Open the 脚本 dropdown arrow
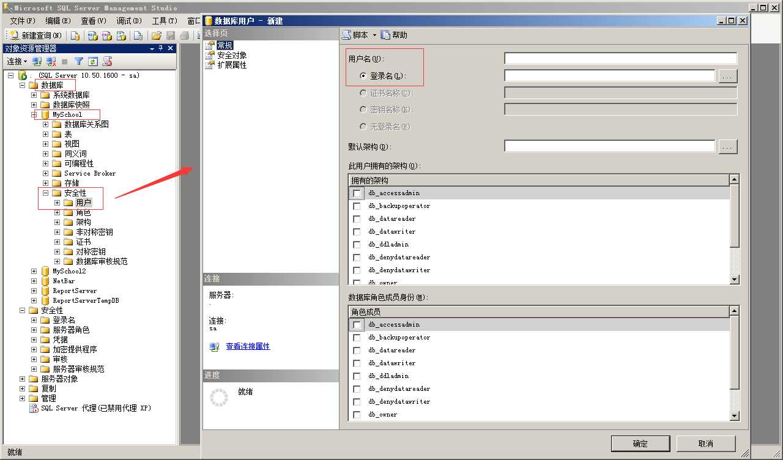The height and width of the screenshot is (460, 783). click(374, 35)
